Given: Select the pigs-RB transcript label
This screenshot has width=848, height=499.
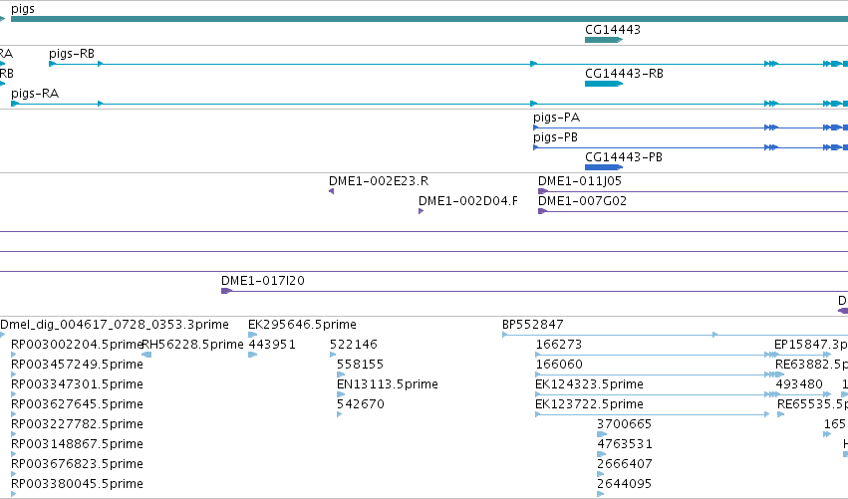Looking at the screenshot, I should tap(72, 54).
